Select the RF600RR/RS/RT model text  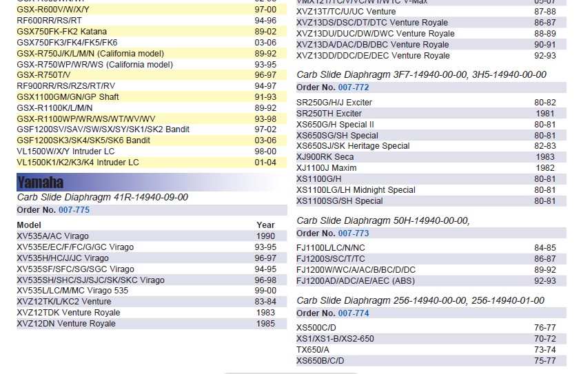click(50, 21)
